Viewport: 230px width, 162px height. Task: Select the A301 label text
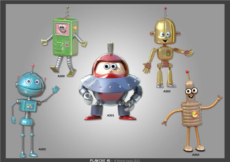tap(111, 116)
